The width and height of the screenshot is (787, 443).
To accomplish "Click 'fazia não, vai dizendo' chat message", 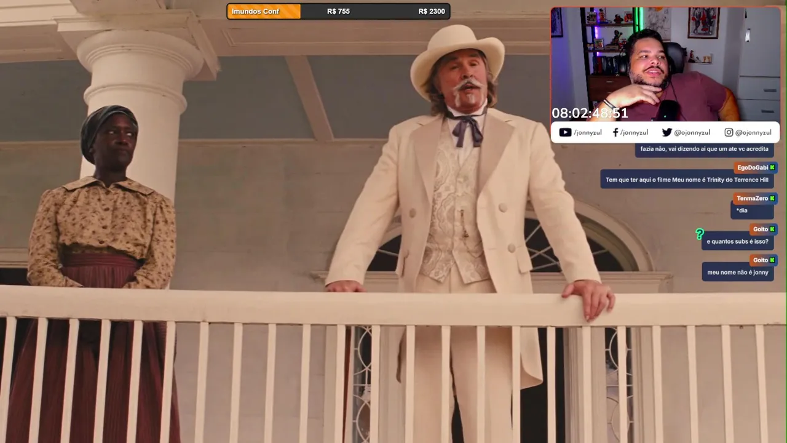I will tap(704, 149).
